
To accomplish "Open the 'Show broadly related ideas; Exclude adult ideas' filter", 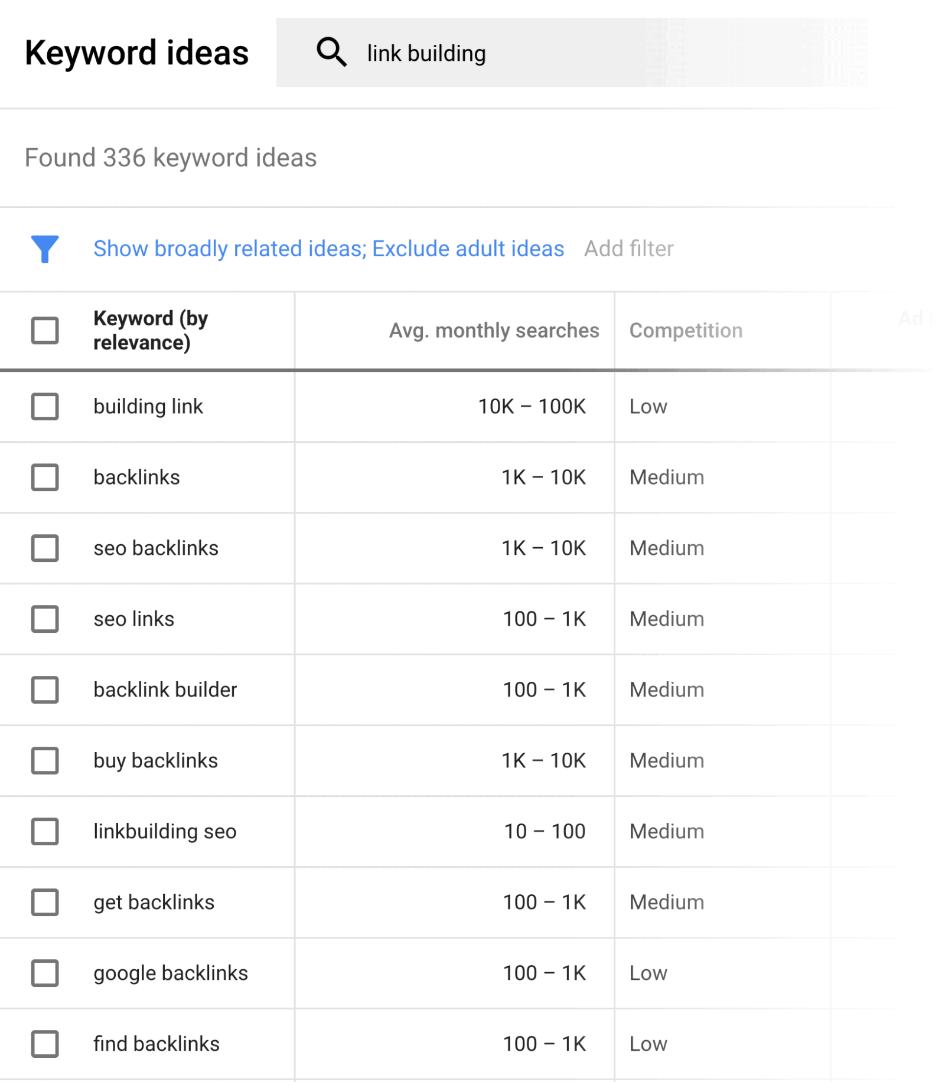I will pos(328,249).
